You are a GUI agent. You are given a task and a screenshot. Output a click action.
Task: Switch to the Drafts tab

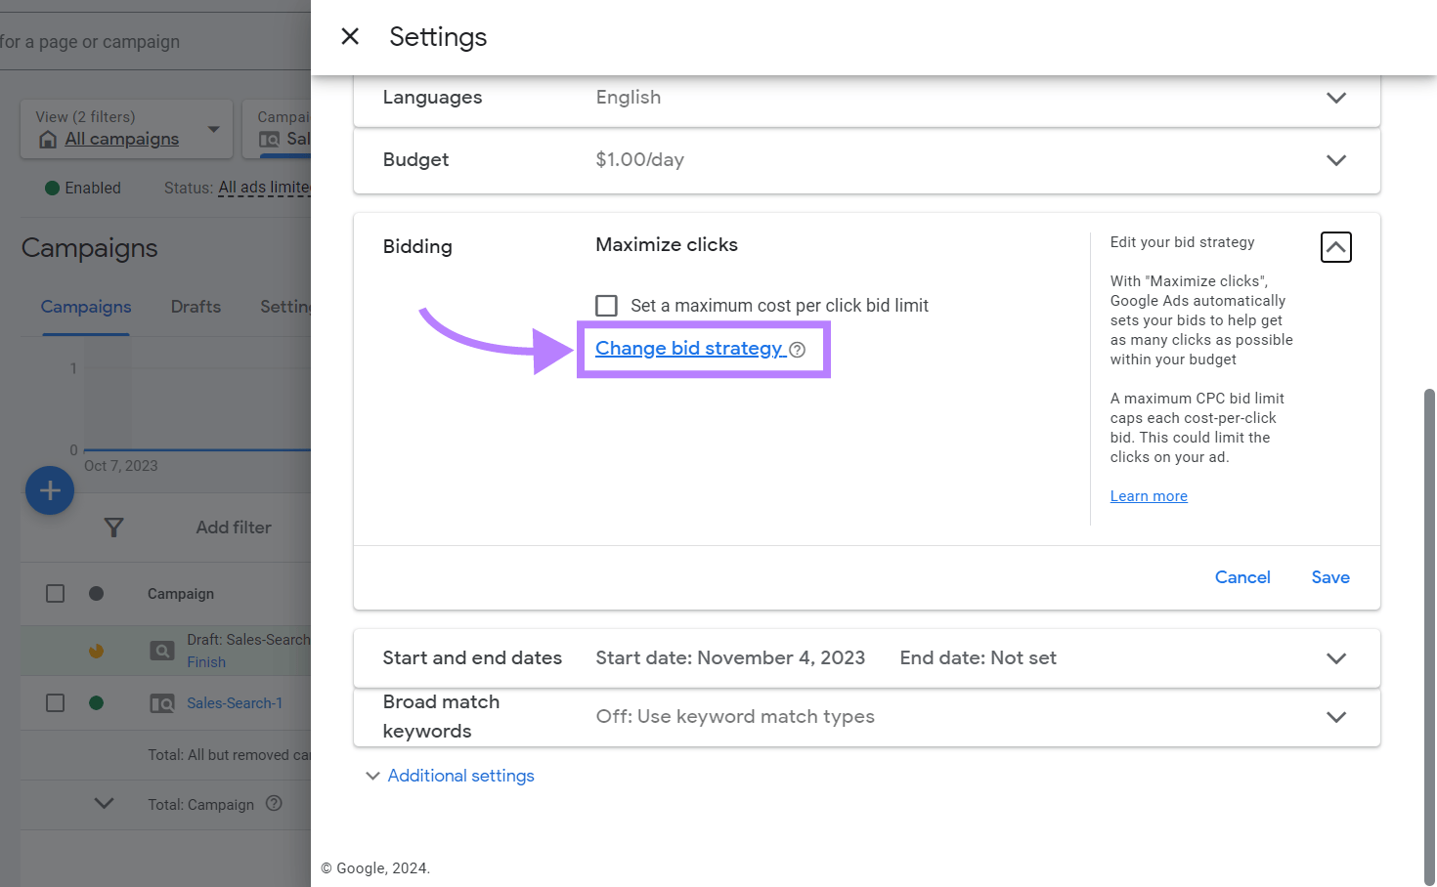(195, 307)
